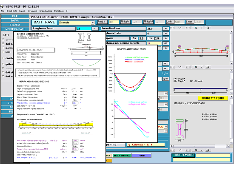Click the minimum section width field showing 12
234x170 pixels.
coord(154,43)
